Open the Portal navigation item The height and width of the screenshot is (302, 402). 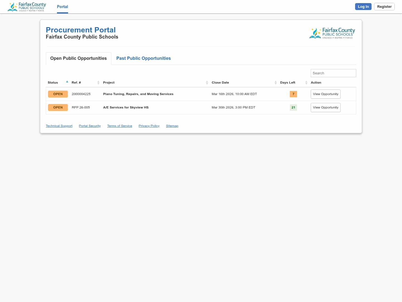click(62, 7)
